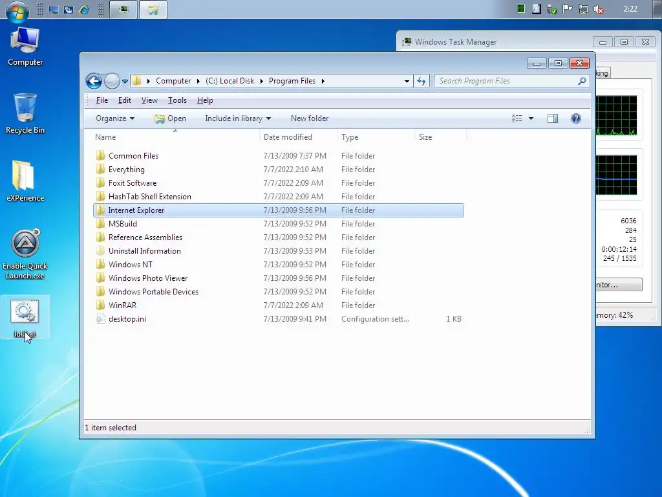The width and height of the screenshot is (662, 497).
Task: Open the Tools menu
Action: point(177,100)
